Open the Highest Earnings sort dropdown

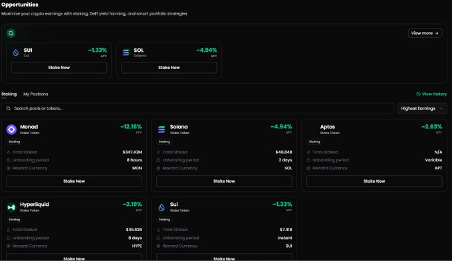click(x=421, y=108)
